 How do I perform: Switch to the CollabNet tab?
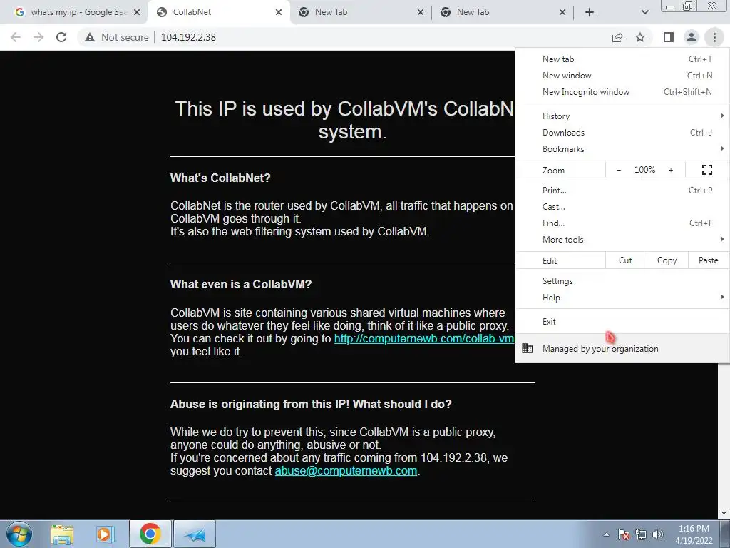[218, 13]
